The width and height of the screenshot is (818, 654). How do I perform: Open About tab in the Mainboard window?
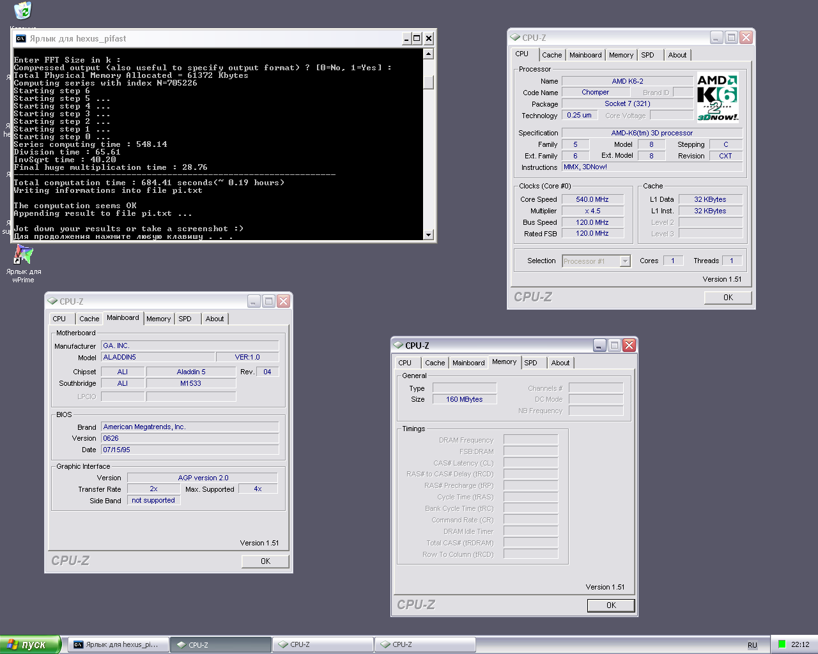click(215, 319)
